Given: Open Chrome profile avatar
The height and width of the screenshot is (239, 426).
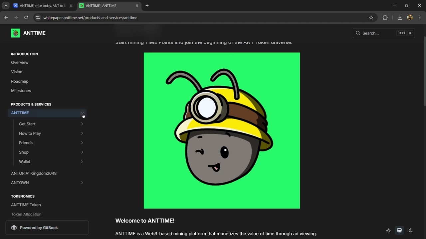Looking at the screenshot, I should click(410, 18).
